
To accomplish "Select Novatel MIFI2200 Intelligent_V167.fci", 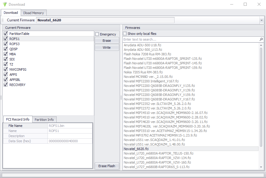I will point(151,81).
